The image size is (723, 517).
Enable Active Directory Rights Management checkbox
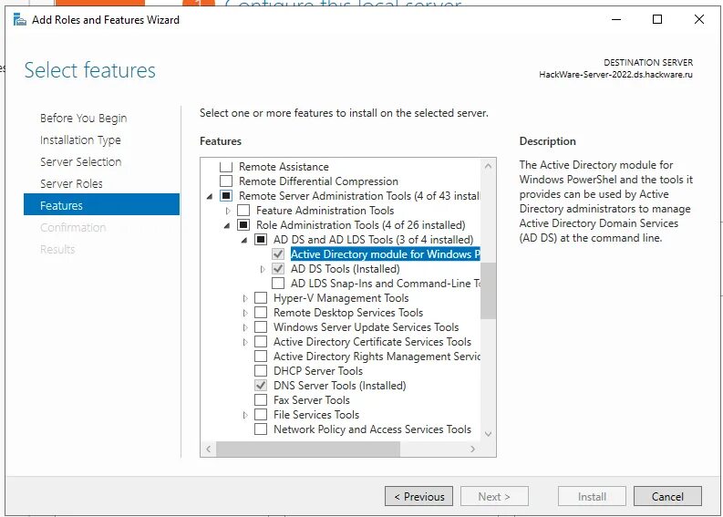[261, 356]
